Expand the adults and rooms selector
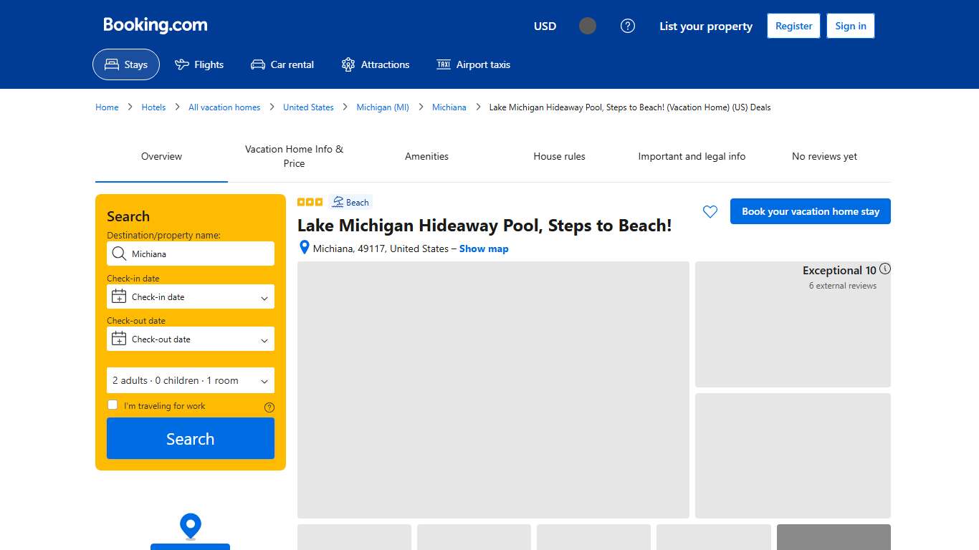979x550 pixels. (190, 380)
